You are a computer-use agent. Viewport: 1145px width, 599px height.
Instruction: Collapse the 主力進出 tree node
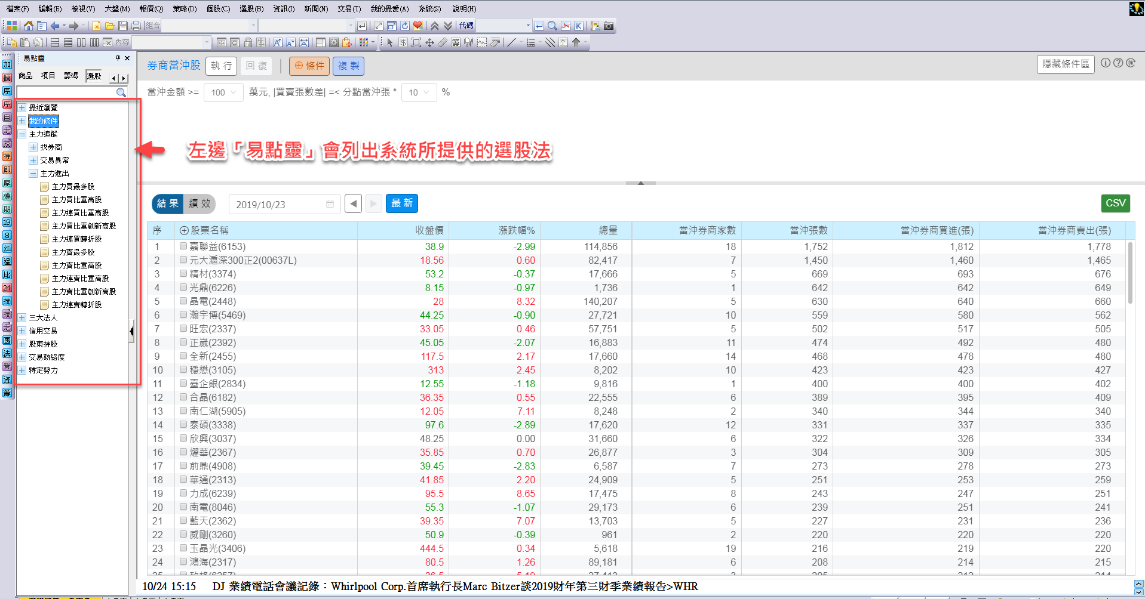click(x=33, y=174)
